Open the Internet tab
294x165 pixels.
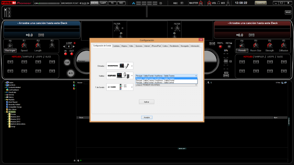147,46
